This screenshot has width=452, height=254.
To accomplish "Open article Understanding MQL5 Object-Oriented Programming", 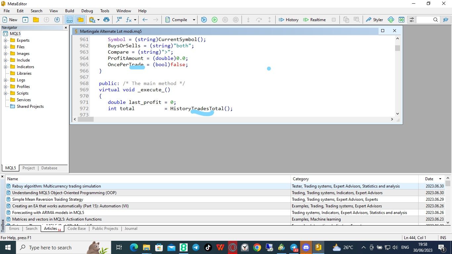I will (x=64, y=193).
